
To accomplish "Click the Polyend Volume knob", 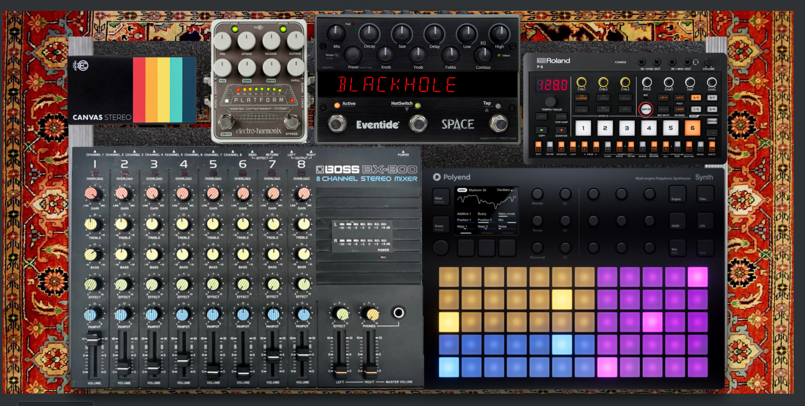I will 537,193.
